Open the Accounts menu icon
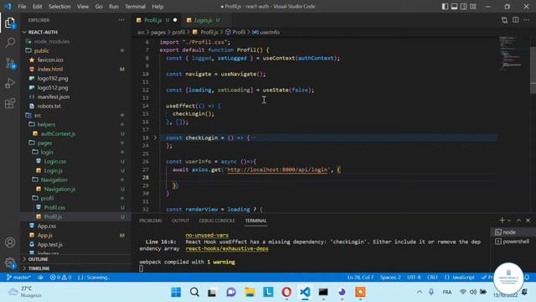This screenshot has width=536, height=302. 10,242
